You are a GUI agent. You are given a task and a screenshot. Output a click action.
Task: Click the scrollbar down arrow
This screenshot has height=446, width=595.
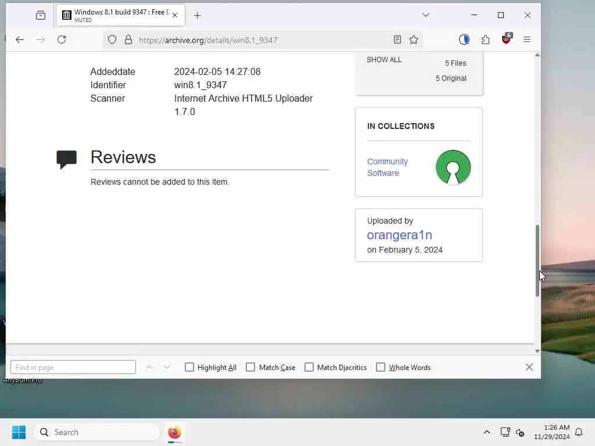537,351
